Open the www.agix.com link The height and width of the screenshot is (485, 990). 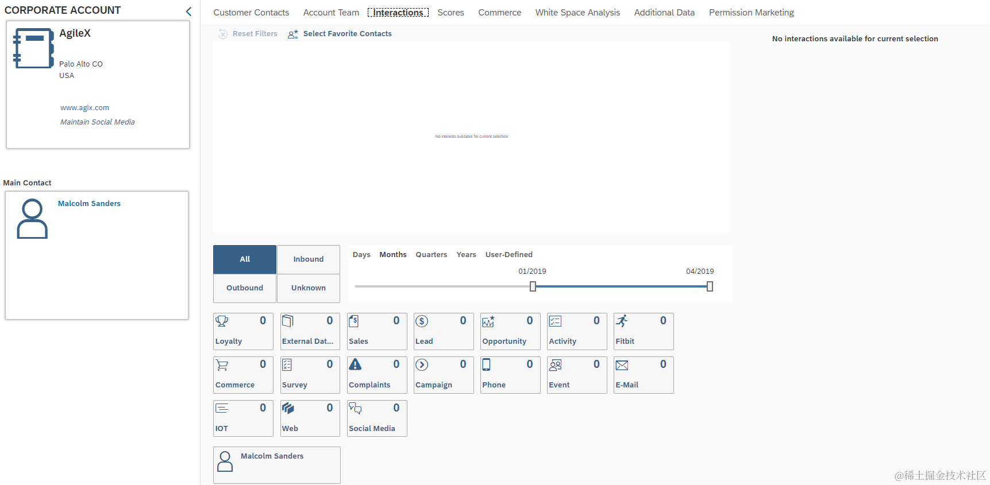pyautogui.click(x=84, y=108)
